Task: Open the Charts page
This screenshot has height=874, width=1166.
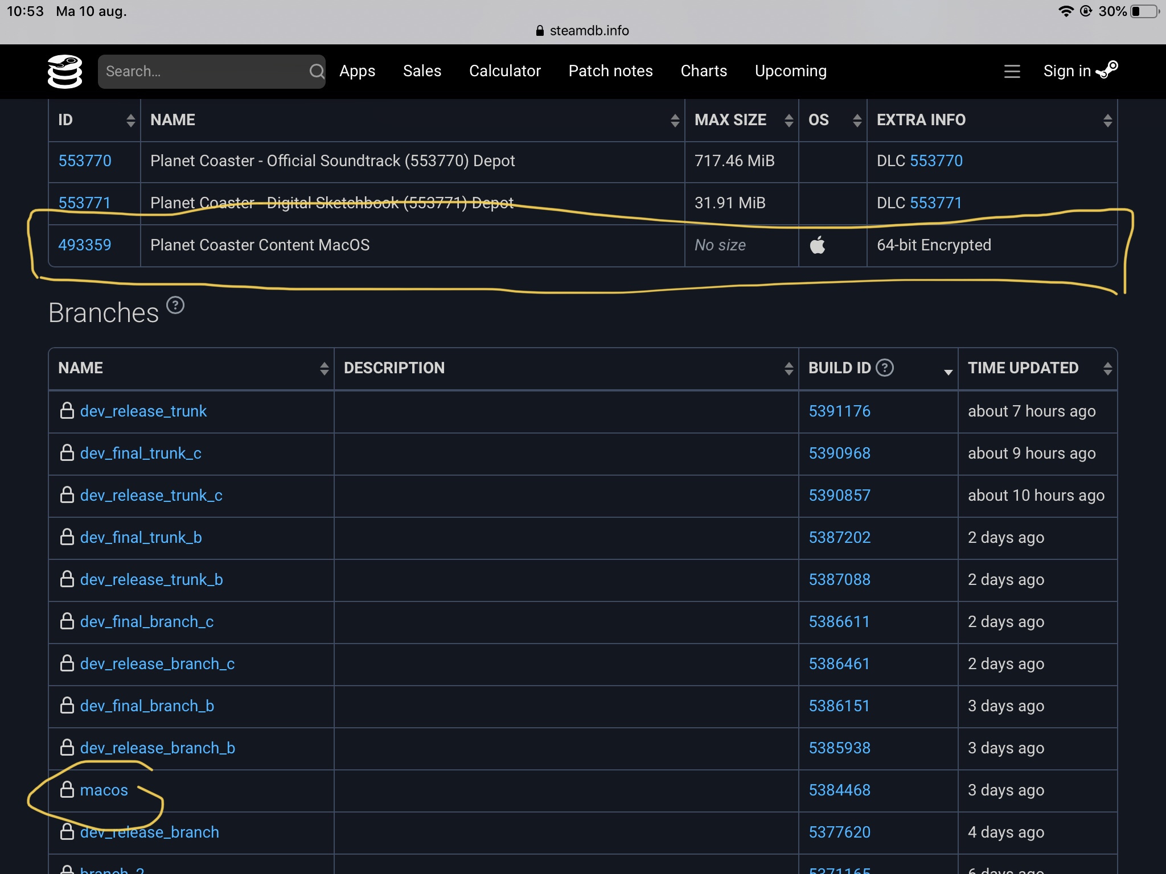Action: [x=704, y=71]
